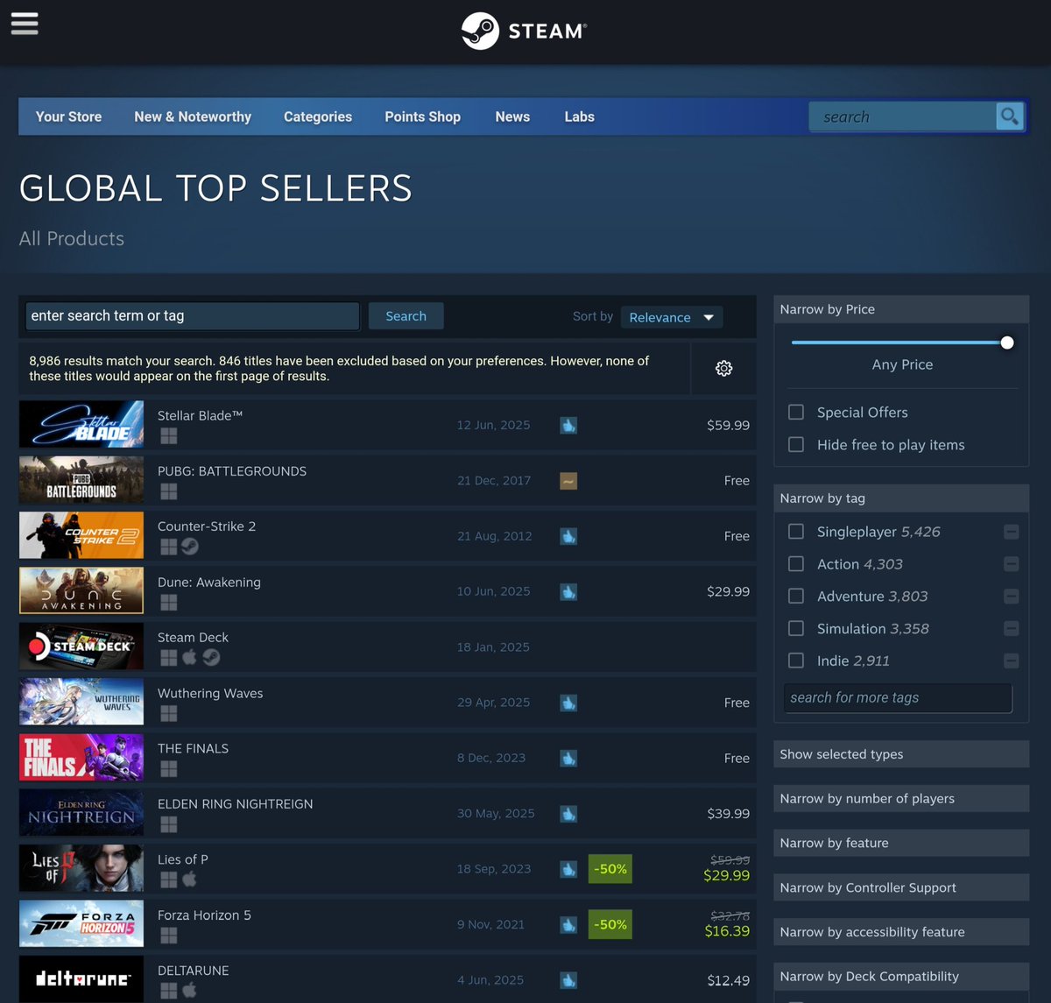
Task: Click the Steam logo in the header
Action: [523, 31]
